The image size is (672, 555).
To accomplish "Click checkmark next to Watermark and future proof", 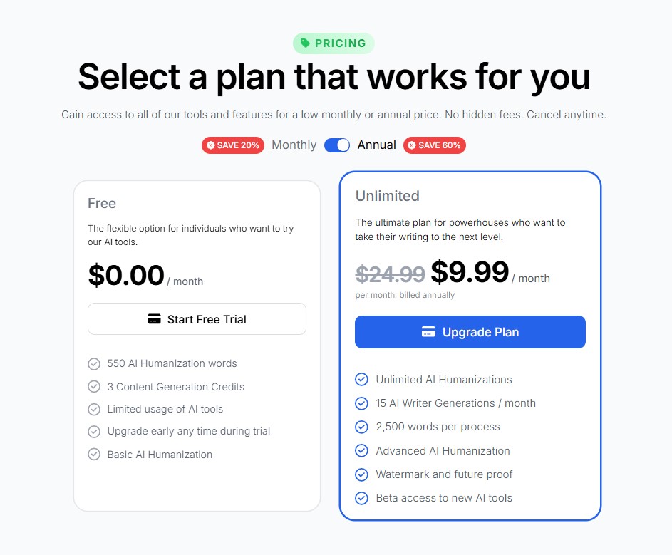I will tap(362, 474).
